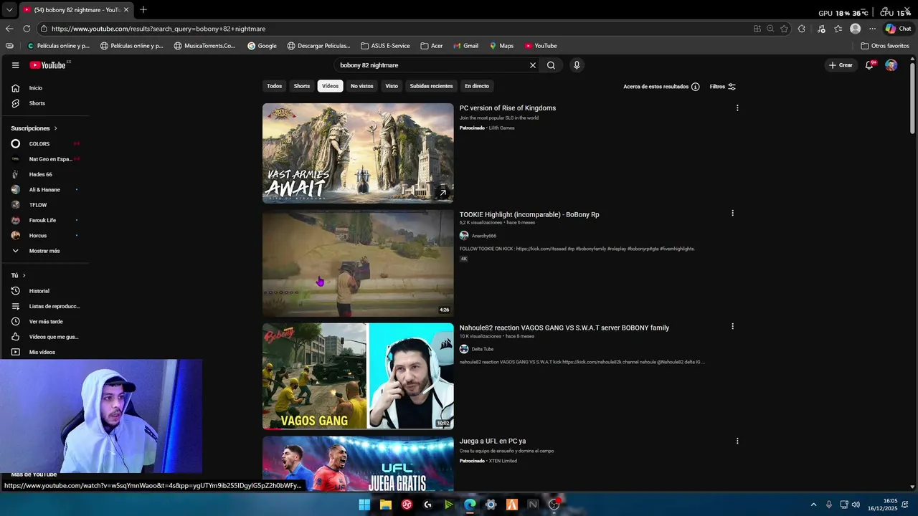Open the Rise of Kingdoms ad thumbnail
Image resolution: width=918 pixels, height=516 pixels.
[358, 153]
